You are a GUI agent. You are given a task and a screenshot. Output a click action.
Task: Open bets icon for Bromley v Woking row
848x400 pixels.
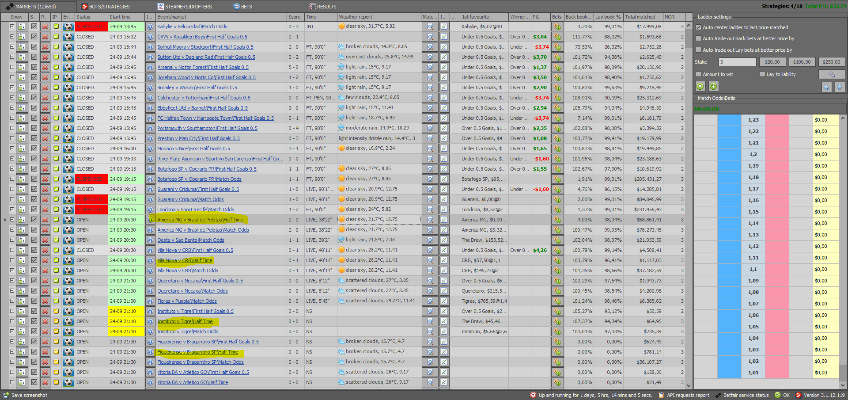click(557, 88)
